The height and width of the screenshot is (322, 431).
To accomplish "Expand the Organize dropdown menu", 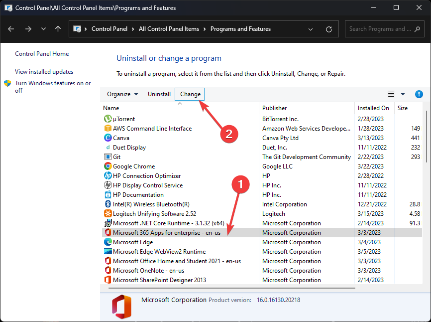I will pos(122,94).
